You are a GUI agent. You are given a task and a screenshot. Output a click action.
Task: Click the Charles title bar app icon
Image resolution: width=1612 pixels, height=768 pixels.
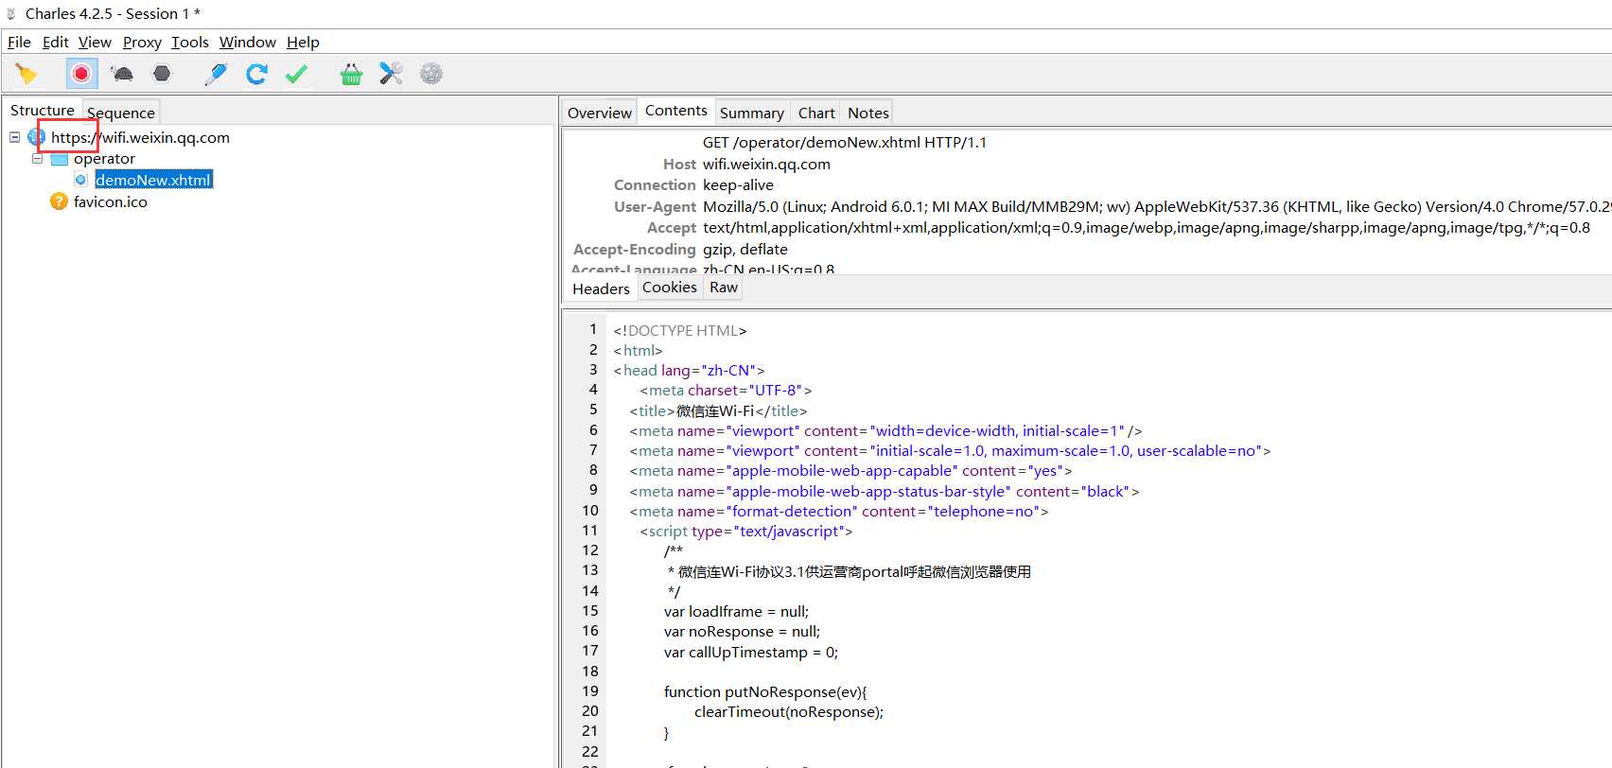(11, 13)
